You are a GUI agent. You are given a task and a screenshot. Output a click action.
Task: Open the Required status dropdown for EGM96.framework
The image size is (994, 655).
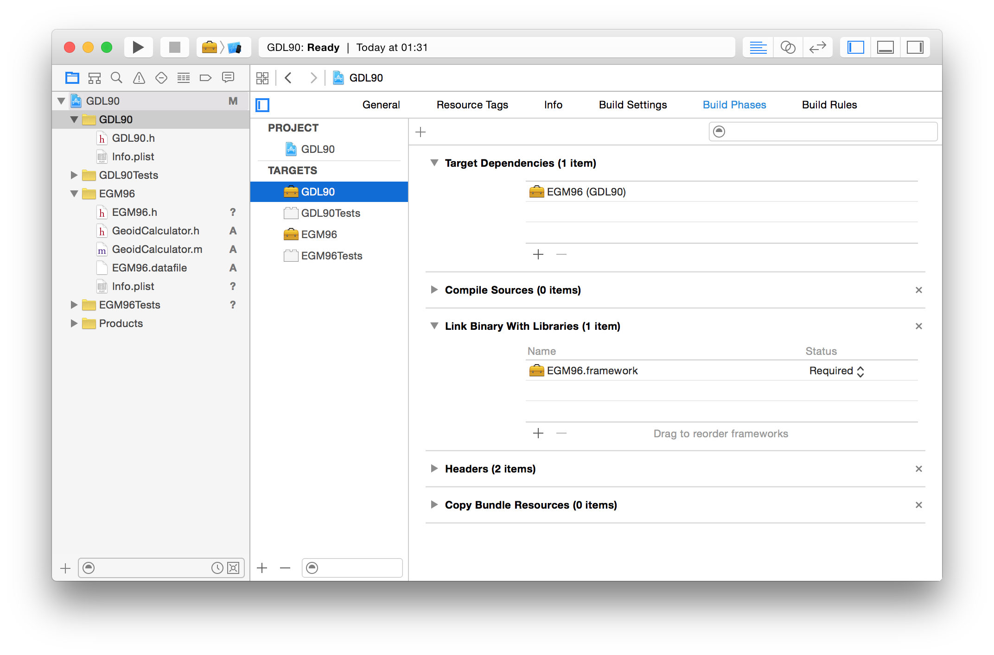pos(836,371)
